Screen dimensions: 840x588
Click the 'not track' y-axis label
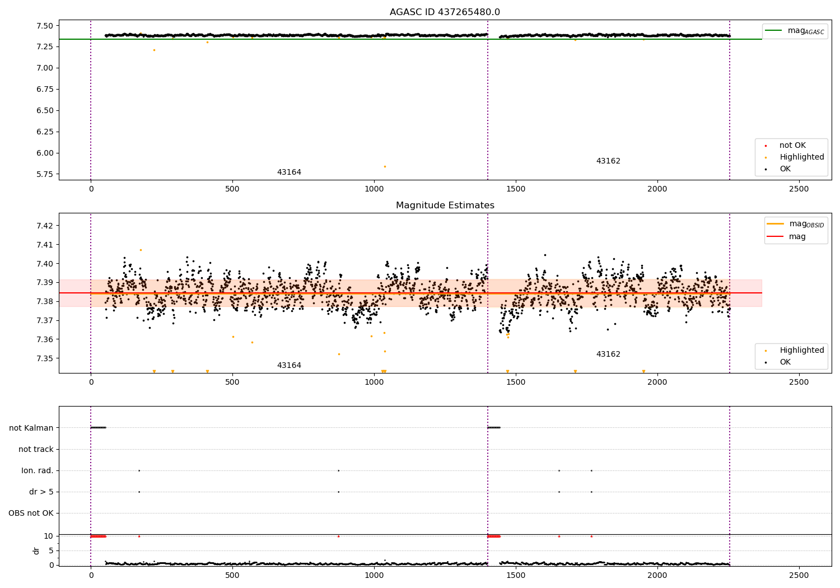click(36, 450)
